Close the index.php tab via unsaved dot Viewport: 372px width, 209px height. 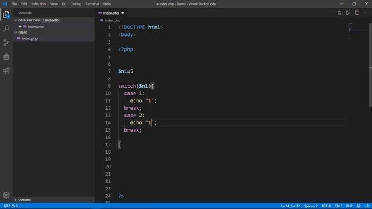tap(123, 13)
